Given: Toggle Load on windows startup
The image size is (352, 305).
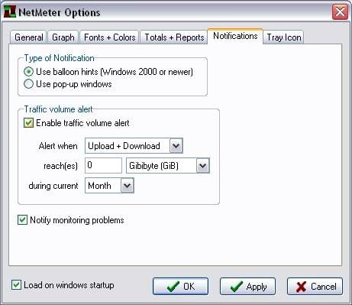Looking at the screenshot, I should point(16,284).
